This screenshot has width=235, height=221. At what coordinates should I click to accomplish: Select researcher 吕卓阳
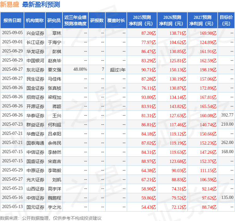tap(55, 134)
